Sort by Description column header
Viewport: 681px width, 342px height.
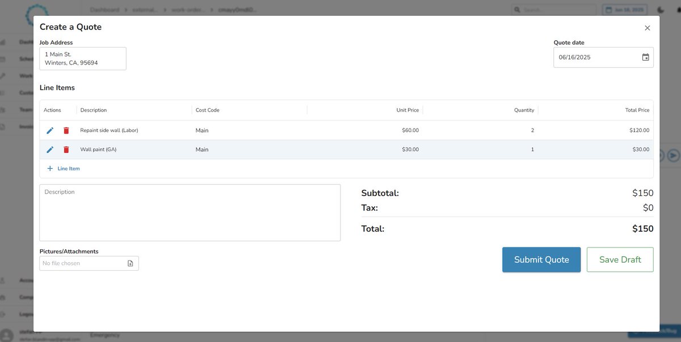(x=94, y=110)
